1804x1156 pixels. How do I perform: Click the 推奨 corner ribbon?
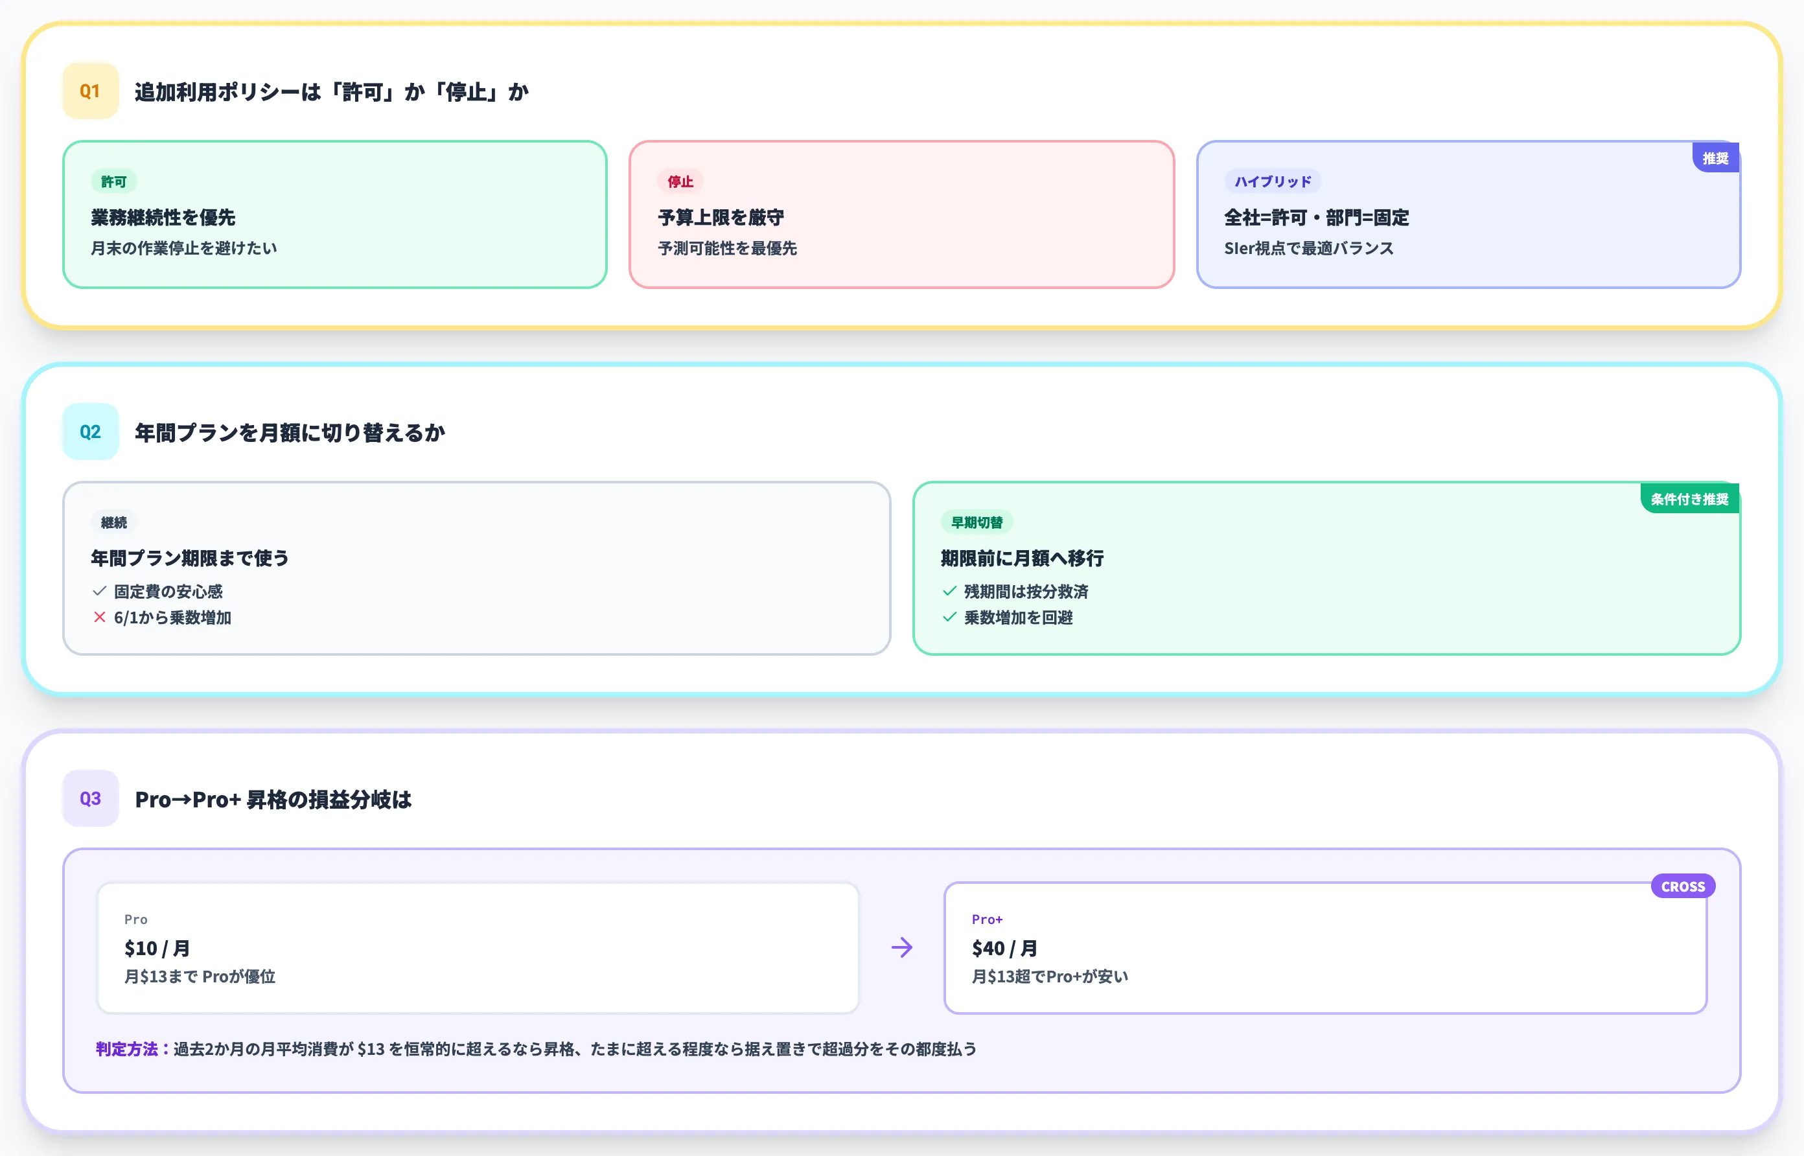click(1715, 158)
